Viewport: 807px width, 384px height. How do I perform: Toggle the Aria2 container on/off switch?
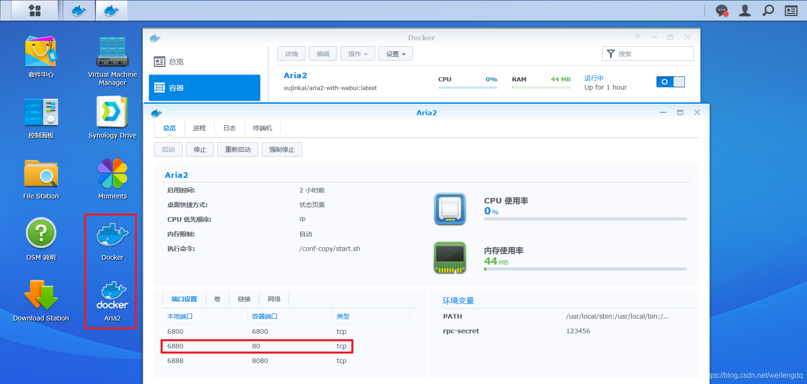[670, 82]
